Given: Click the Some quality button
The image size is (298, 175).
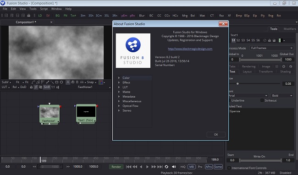Looking at the screenshot, I should (x=218, y=167).
